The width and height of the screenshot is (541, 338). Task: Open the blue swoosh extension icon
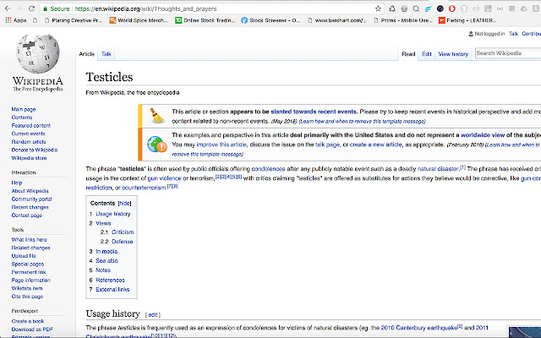point(429,8)
